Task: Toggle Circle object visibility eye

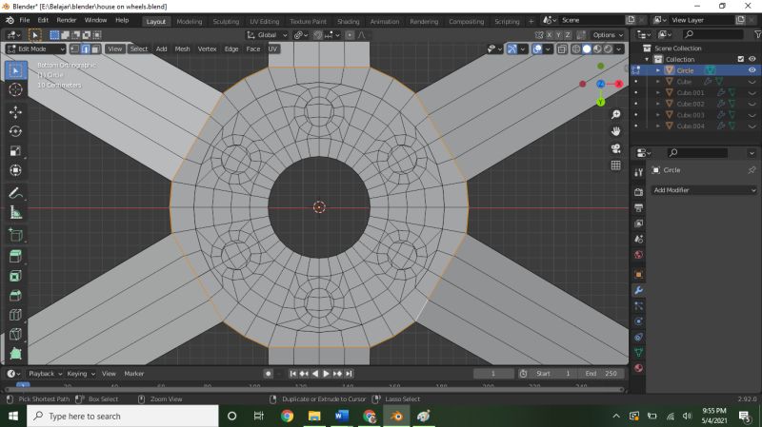Action: pyautogui.click(x=752, y=70)
